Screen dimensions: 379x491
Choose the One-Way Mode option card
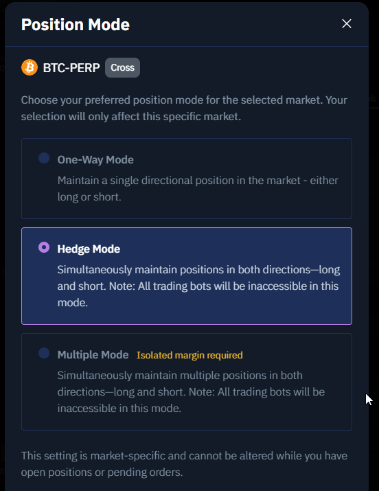point(187,179)
